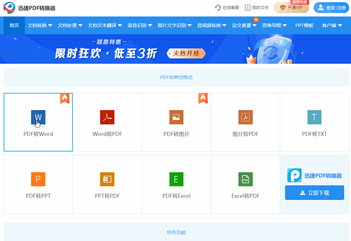Click the 限时狂欢·低至3折 banner headline

tap(106, 53)
